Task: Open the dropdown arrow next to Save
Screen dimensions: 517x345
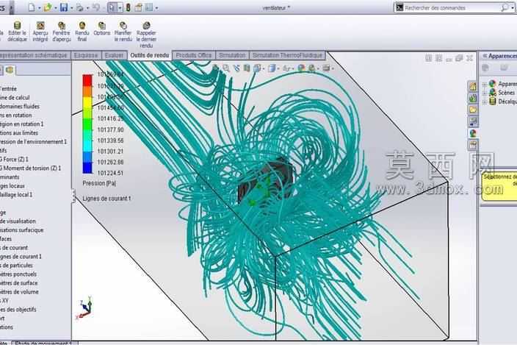Action: [x=71, y=7]
